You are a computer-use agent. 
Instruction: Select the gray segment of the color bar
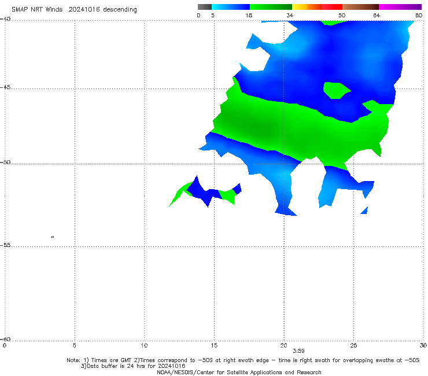[x=205, y=7]
